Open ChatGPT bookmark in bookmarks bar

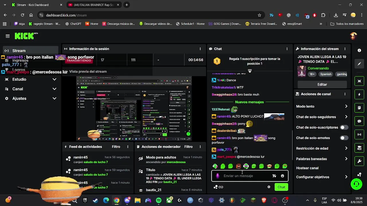73,24
